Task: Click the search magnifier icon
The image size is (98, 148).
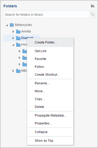Action: coord(93,14)
